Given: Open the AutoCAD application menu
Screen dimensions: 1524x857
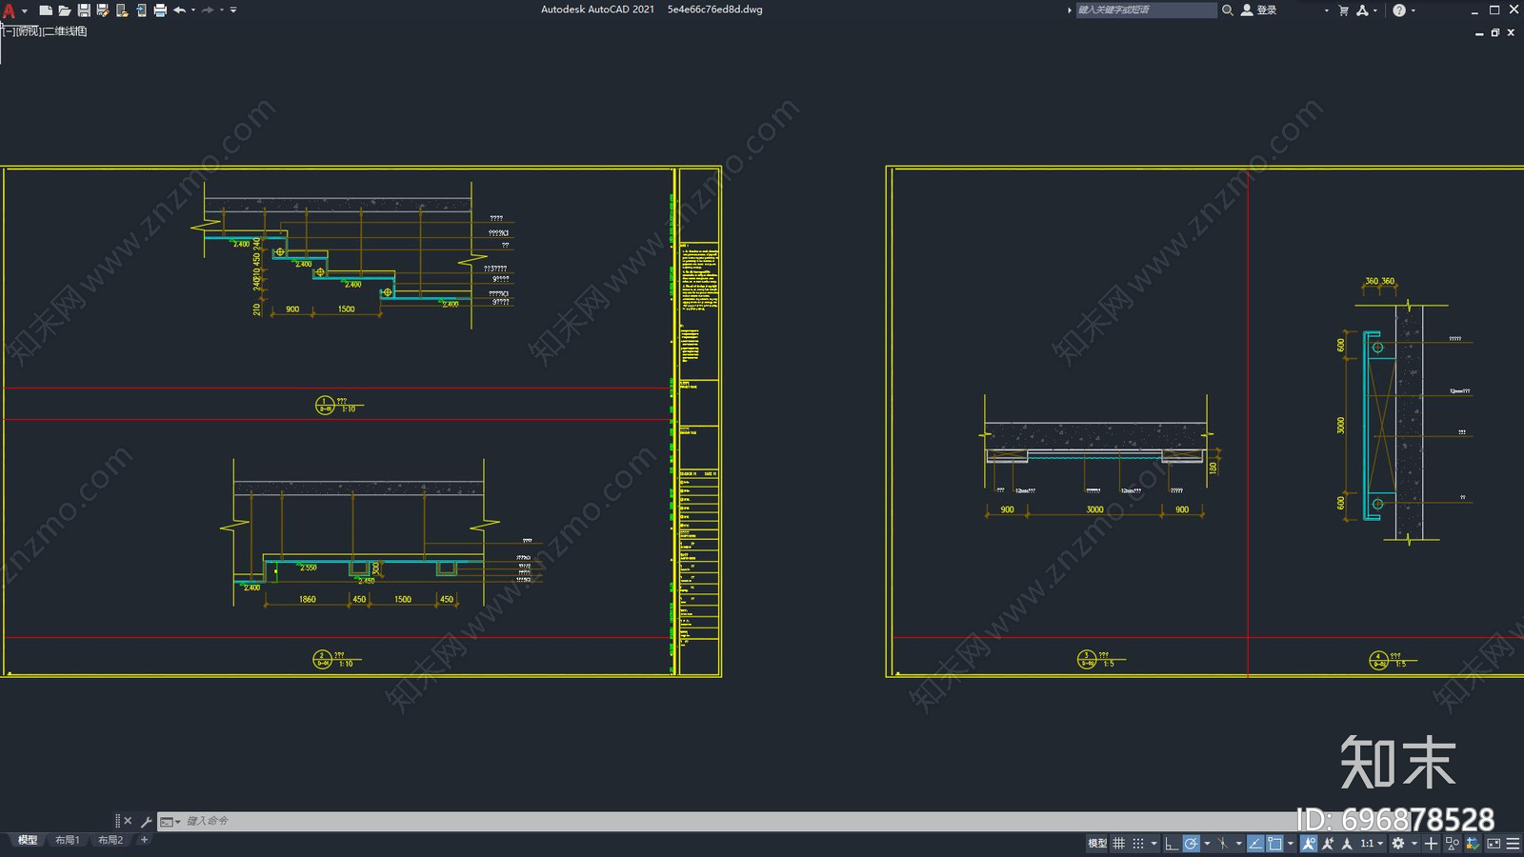Looking at the screenshot, I should coord(10,10).
